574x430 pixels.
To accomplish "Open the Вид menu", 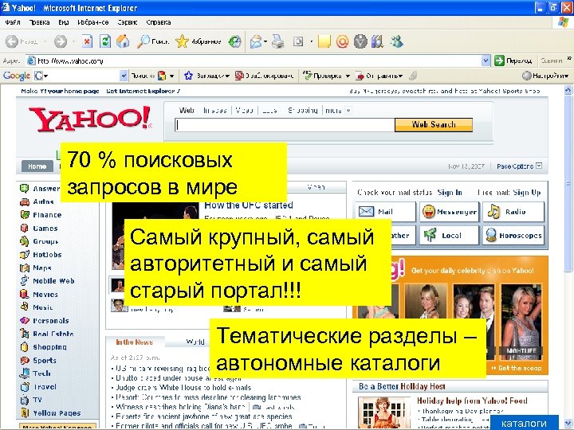I will [64, 22].
